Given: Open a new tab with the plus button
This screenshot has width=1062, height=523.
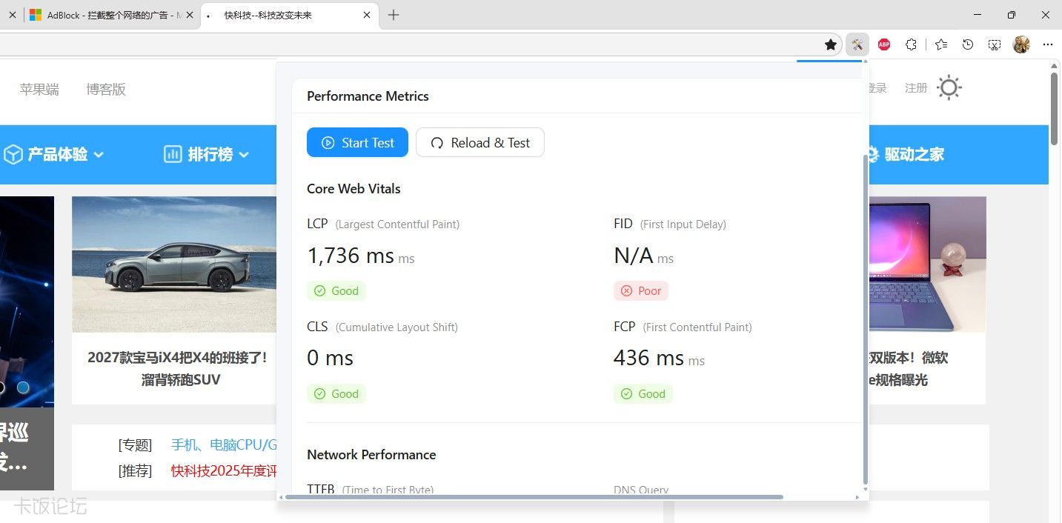Looking at the screenshot, I should 394,15.
